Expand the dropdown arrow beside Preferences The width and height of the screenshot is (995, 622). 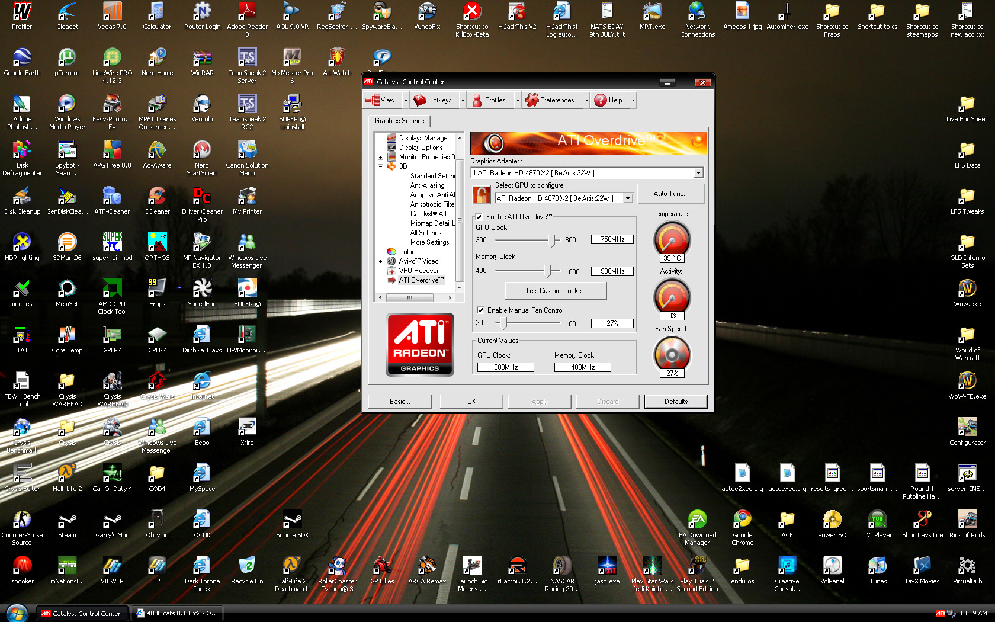tap(586, 100)
